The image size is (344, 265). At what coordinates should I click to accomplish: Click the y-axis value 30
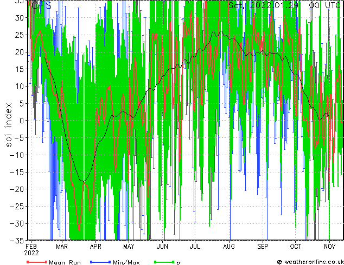coord(20,18)
